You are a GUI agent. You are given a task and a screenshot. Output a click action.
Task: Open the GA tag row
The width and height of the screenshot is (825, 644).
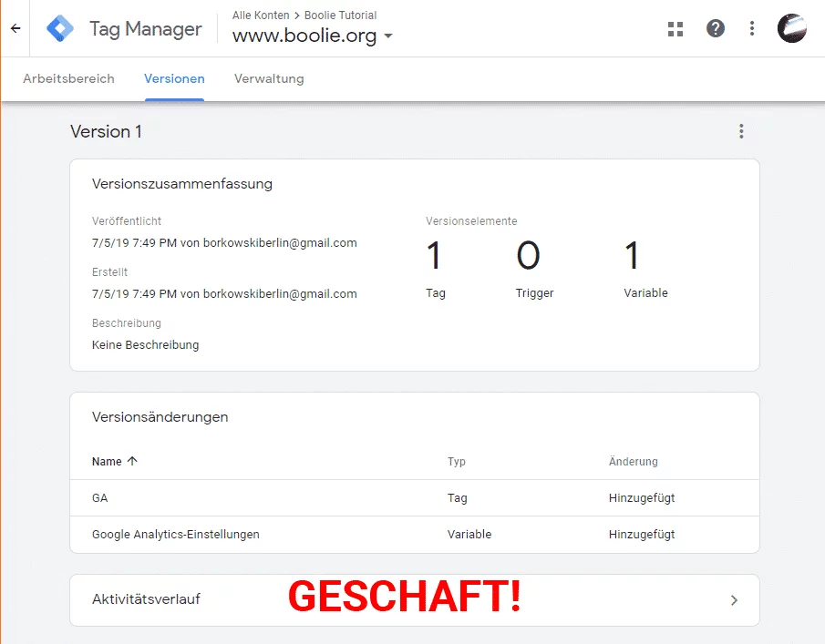tap(415, 498)
